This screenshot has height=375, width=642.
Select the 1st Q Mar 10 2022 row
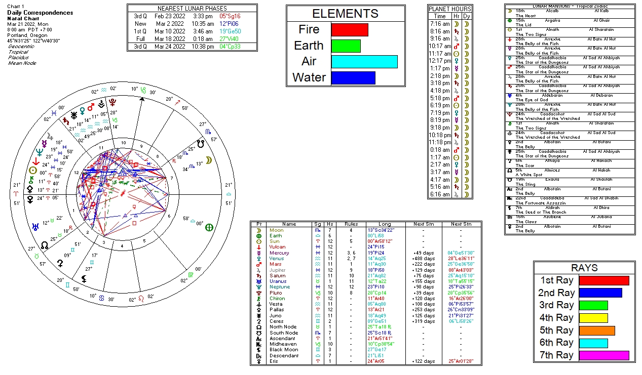192,31
